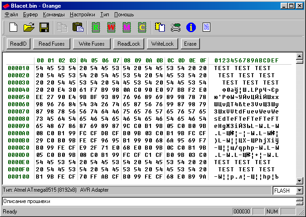Screen dimensions: 306x217
Task: Save the buffer using the floppy disk icon
Action: click(x=44, y=27)
